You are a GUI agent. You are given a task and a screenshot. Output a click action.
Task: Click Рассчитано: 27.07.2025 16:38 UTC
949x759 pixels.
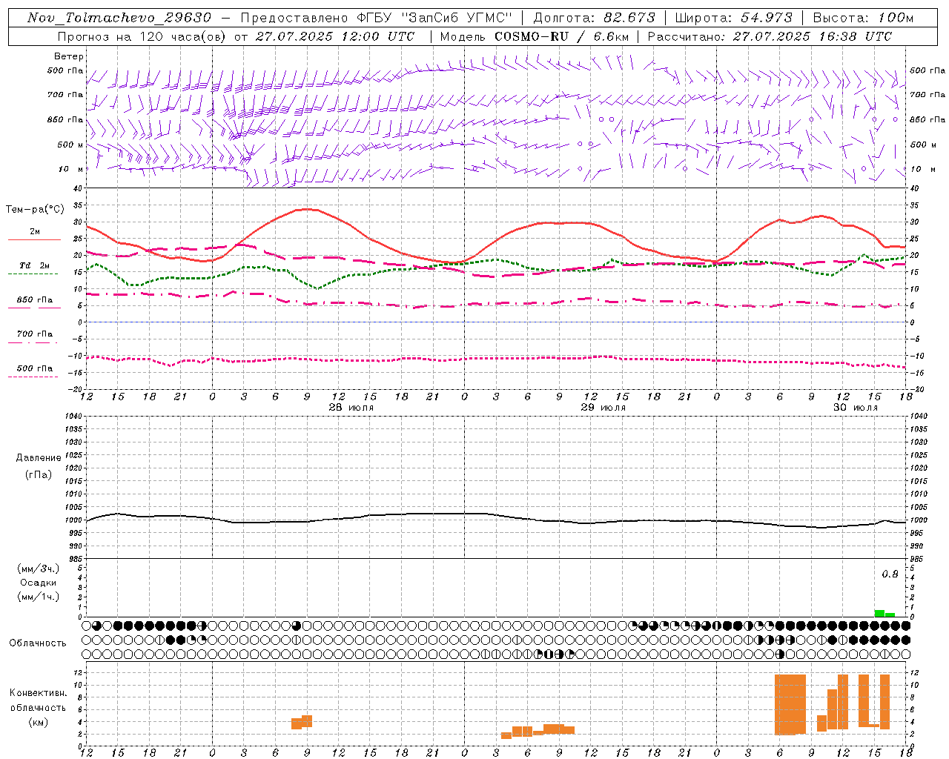(770, 36)
